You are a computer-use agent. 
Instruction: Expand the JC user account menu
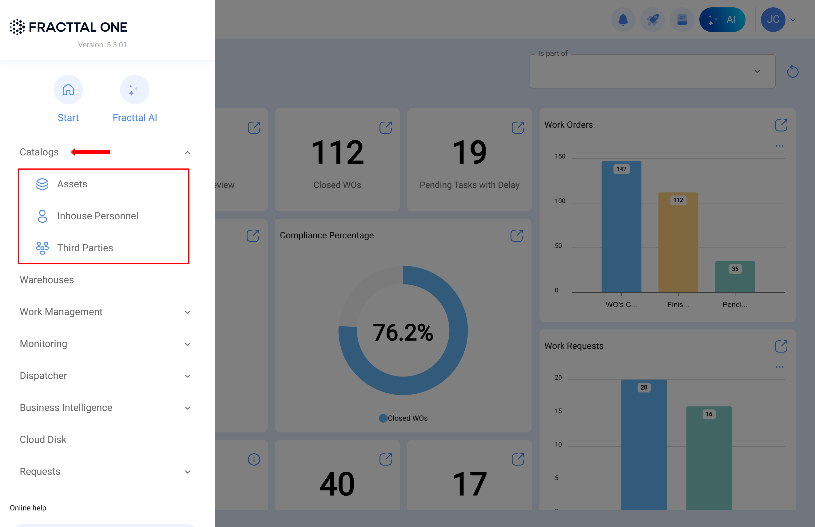click(x=793, y=19)
